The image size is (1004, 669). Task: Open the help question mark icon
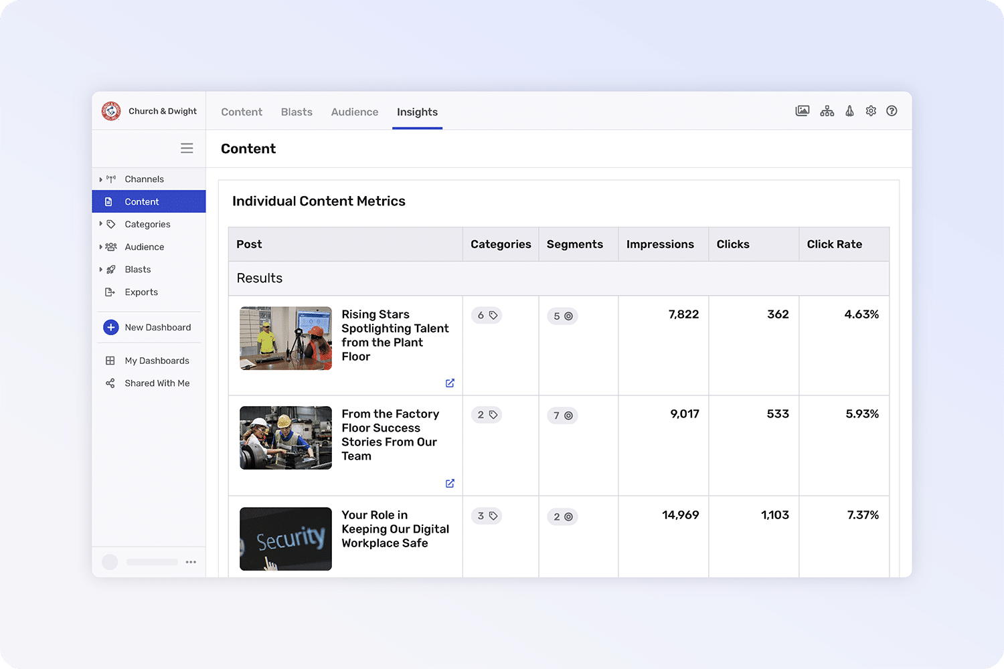click(x=892, y=111)
